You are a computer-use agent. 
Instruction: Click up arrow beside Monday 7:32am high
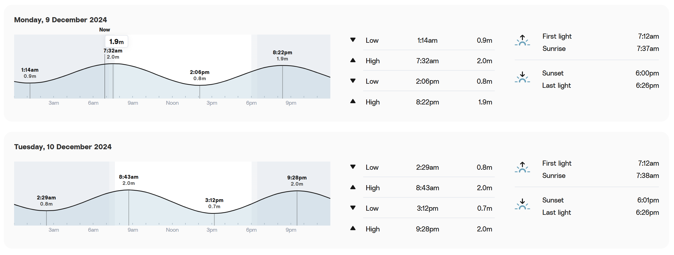[x=353, y=60]
